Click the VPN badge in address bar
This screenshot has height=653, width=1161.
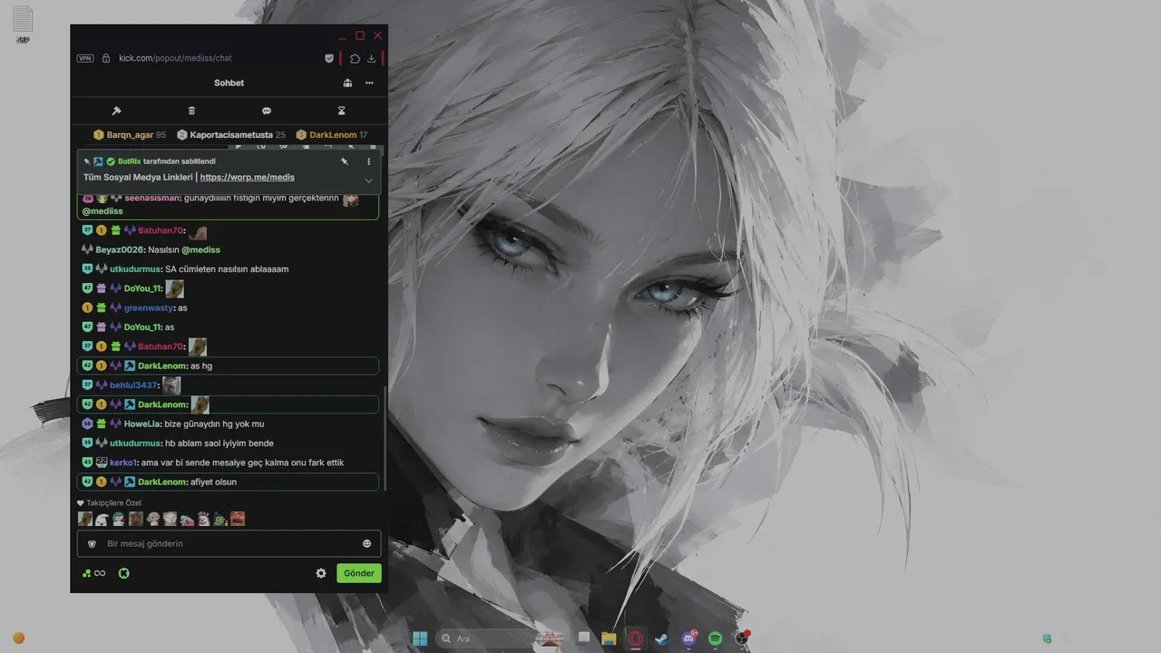tap(85, 58)
